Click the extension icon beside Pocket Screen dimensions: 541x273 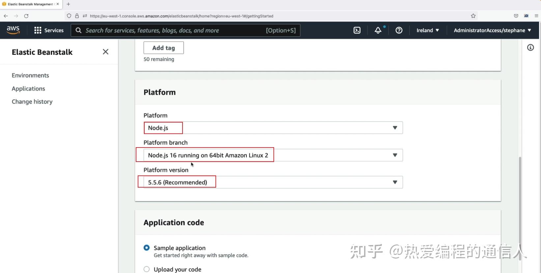tap(526, 16)
